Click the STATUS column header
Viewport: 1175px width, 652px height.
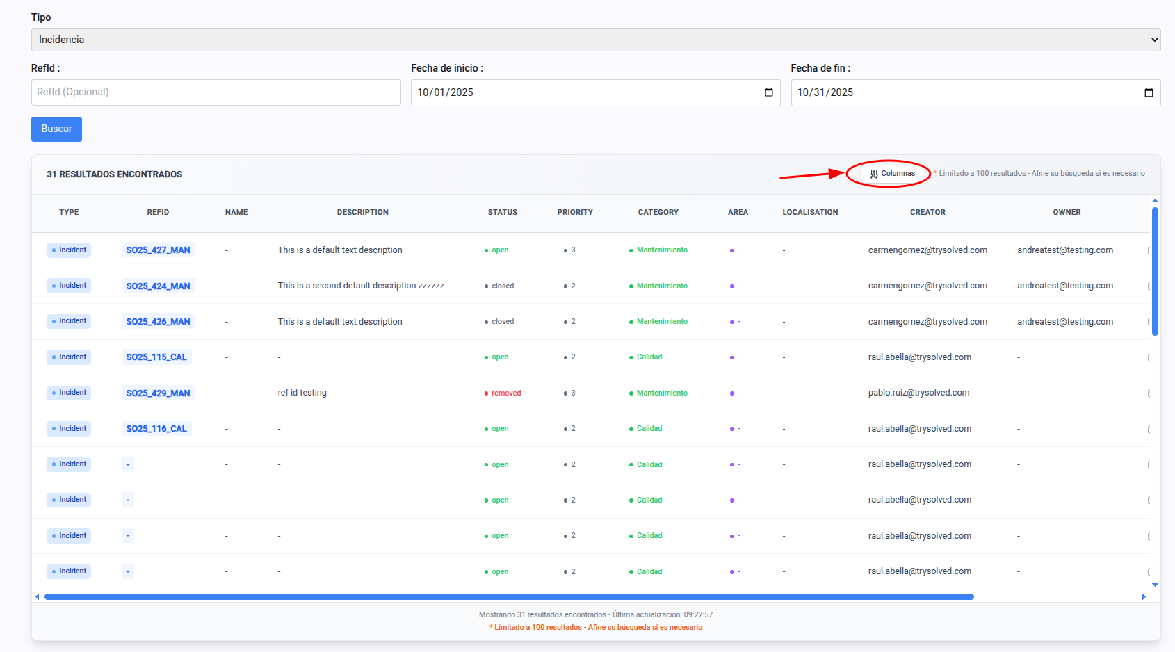(x=502, y=213)
